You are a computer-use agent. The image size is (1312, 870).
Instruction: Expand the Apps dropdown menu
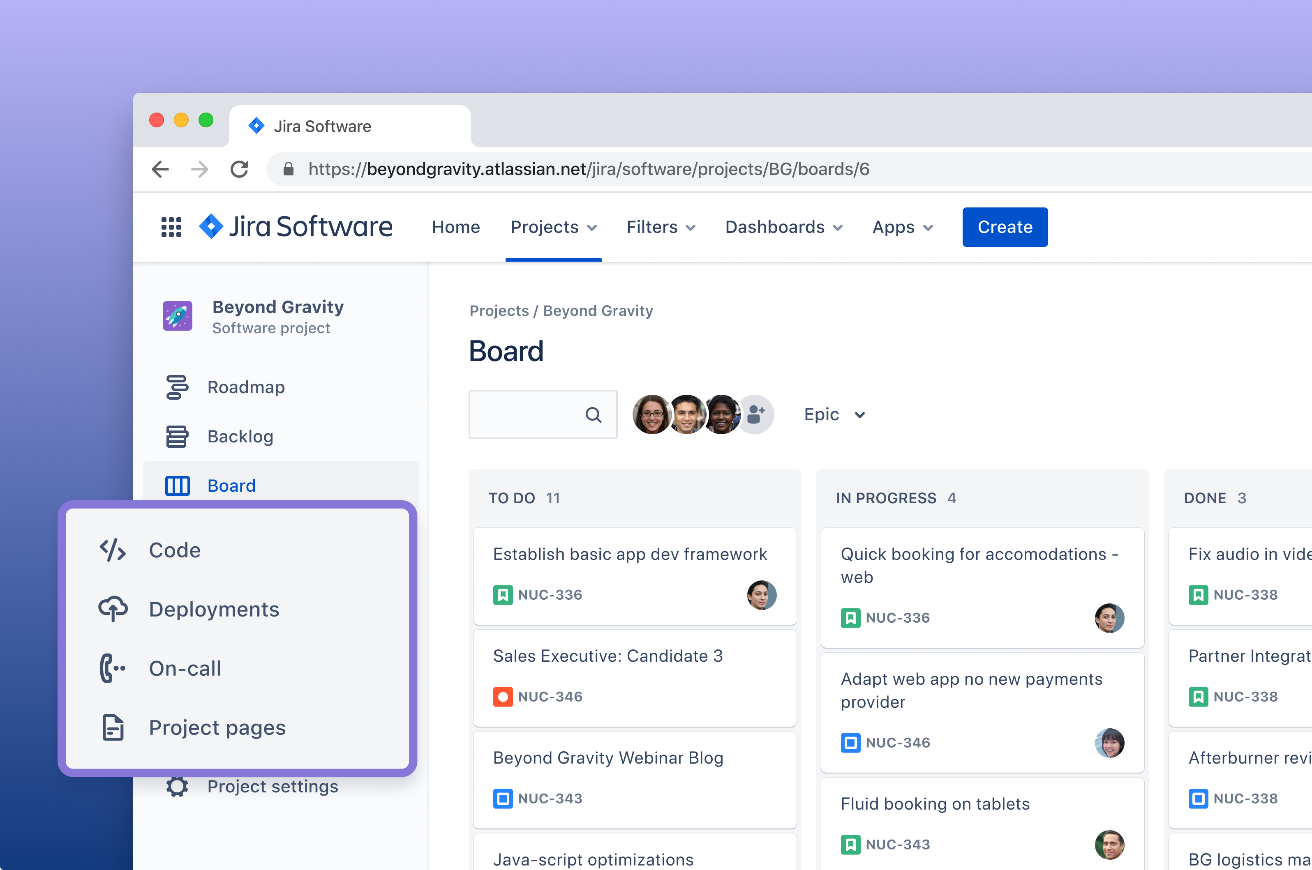[903, 227]
